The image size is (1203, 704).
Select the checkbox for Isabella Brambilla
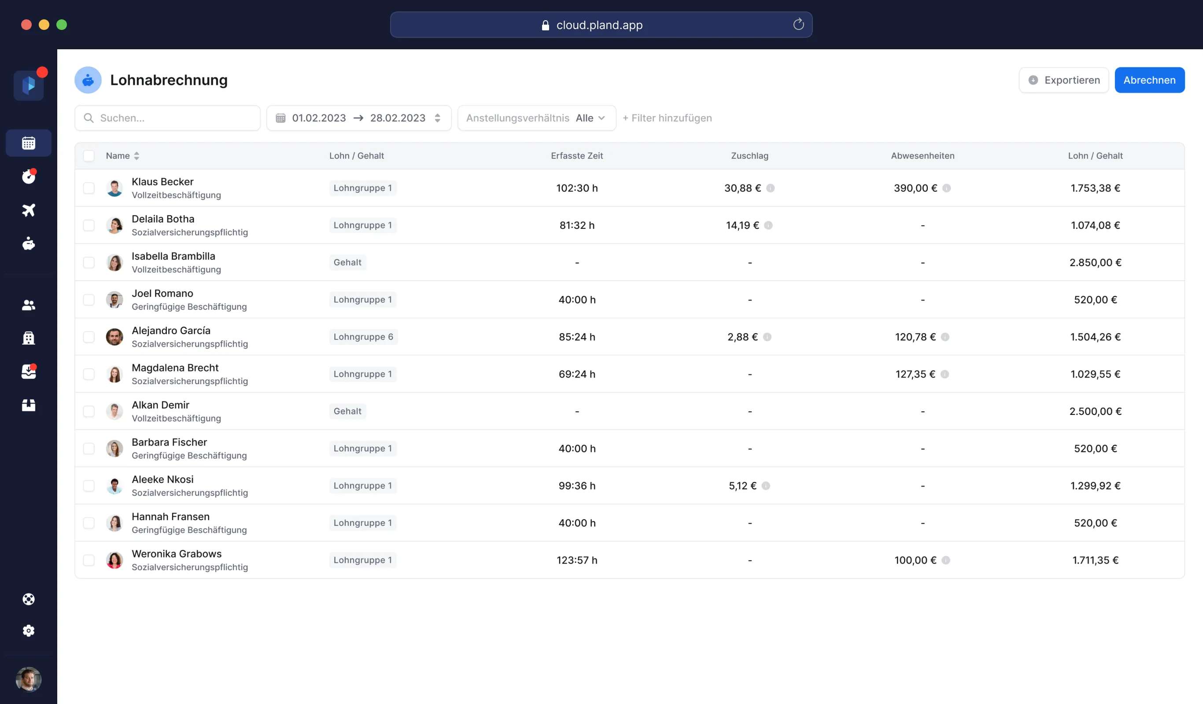point(89,263)
